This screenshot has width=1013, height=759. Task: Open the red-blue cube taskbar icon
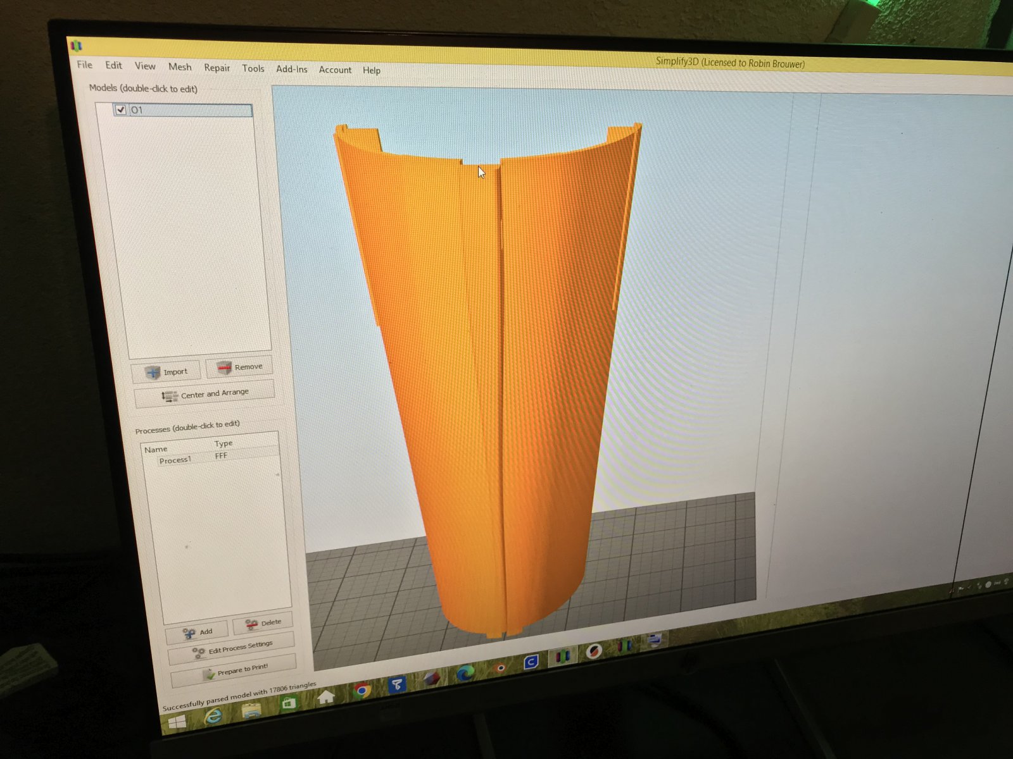[x=432, y=679]
